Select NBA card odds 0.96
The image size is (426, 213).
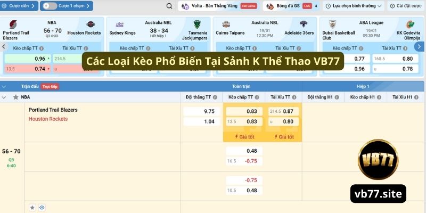pos(28,59)
